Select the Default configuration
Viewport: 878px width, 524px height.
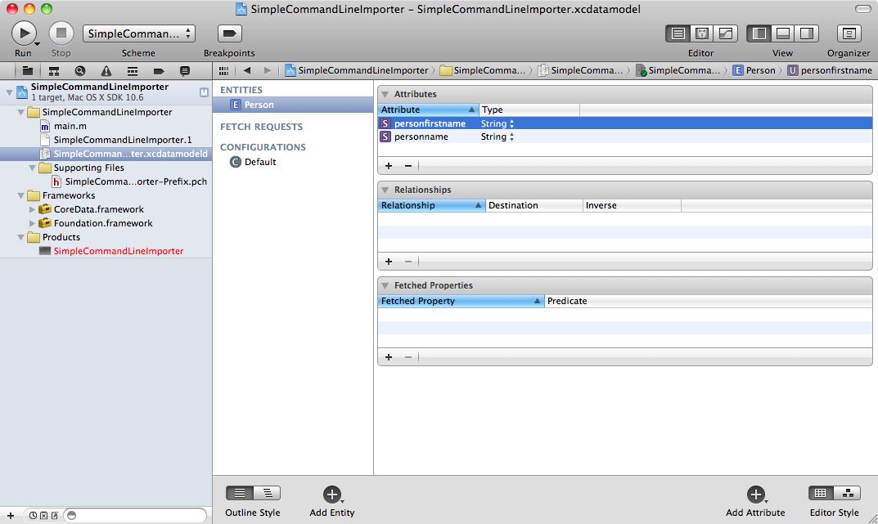pos(259,162)
